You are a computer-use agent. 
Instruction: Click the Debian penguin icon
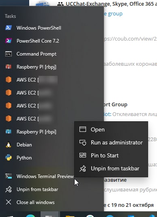pyautogui.click(x=9, y=145)
